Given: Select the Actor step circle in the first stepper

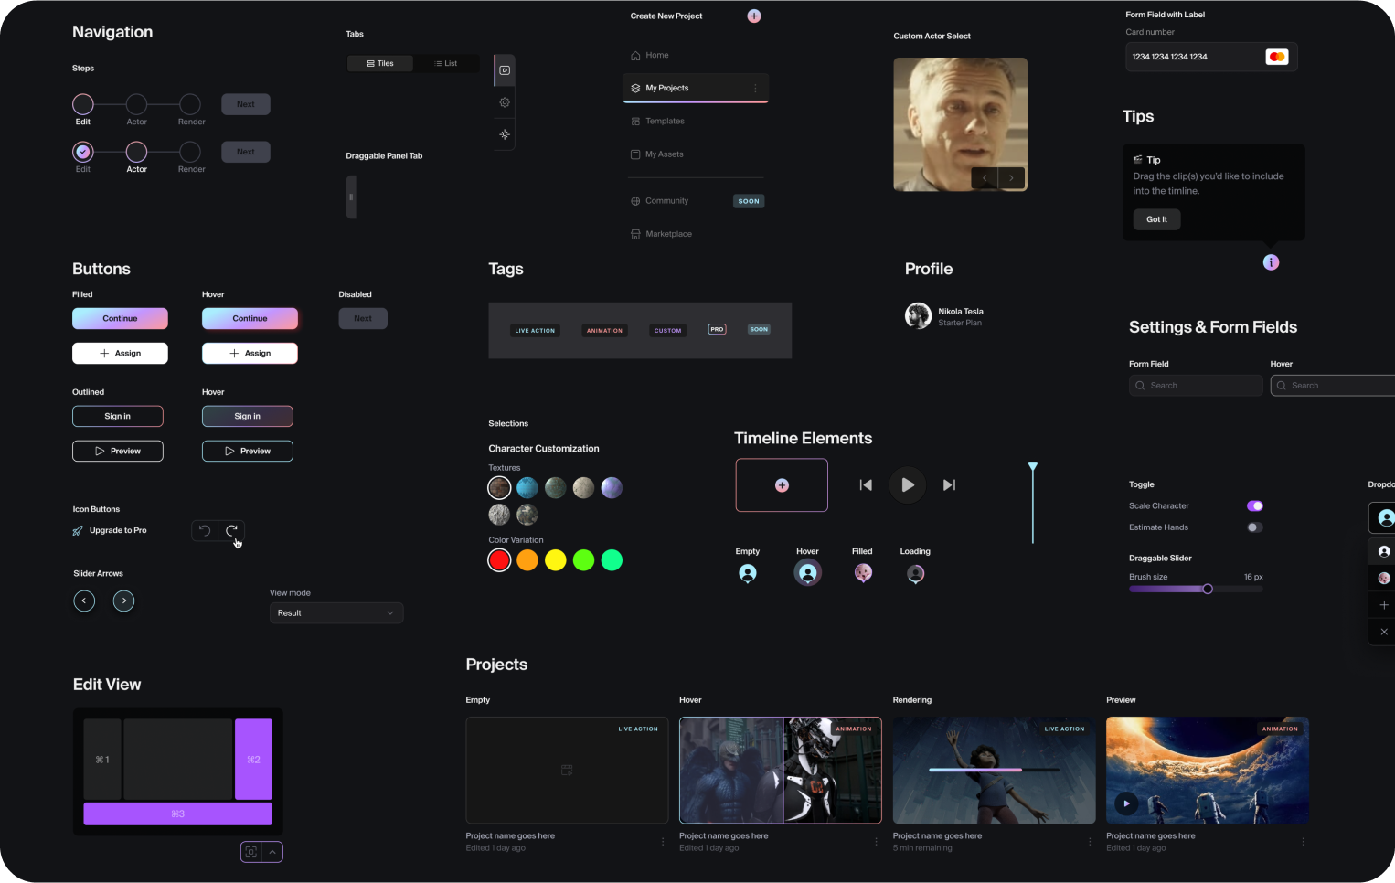Looking at the screenshot, I should pyautogui.click(x=136, y=104).
